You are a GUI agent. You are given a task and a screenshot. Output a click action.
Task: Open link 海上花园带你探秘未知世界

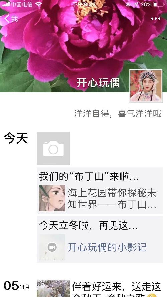click(x=112, y=199)
